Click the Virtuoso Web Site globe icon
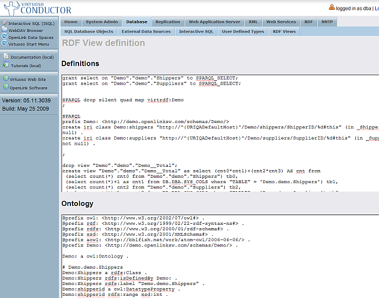Screen dimensions: 379x298 [6, 78]
